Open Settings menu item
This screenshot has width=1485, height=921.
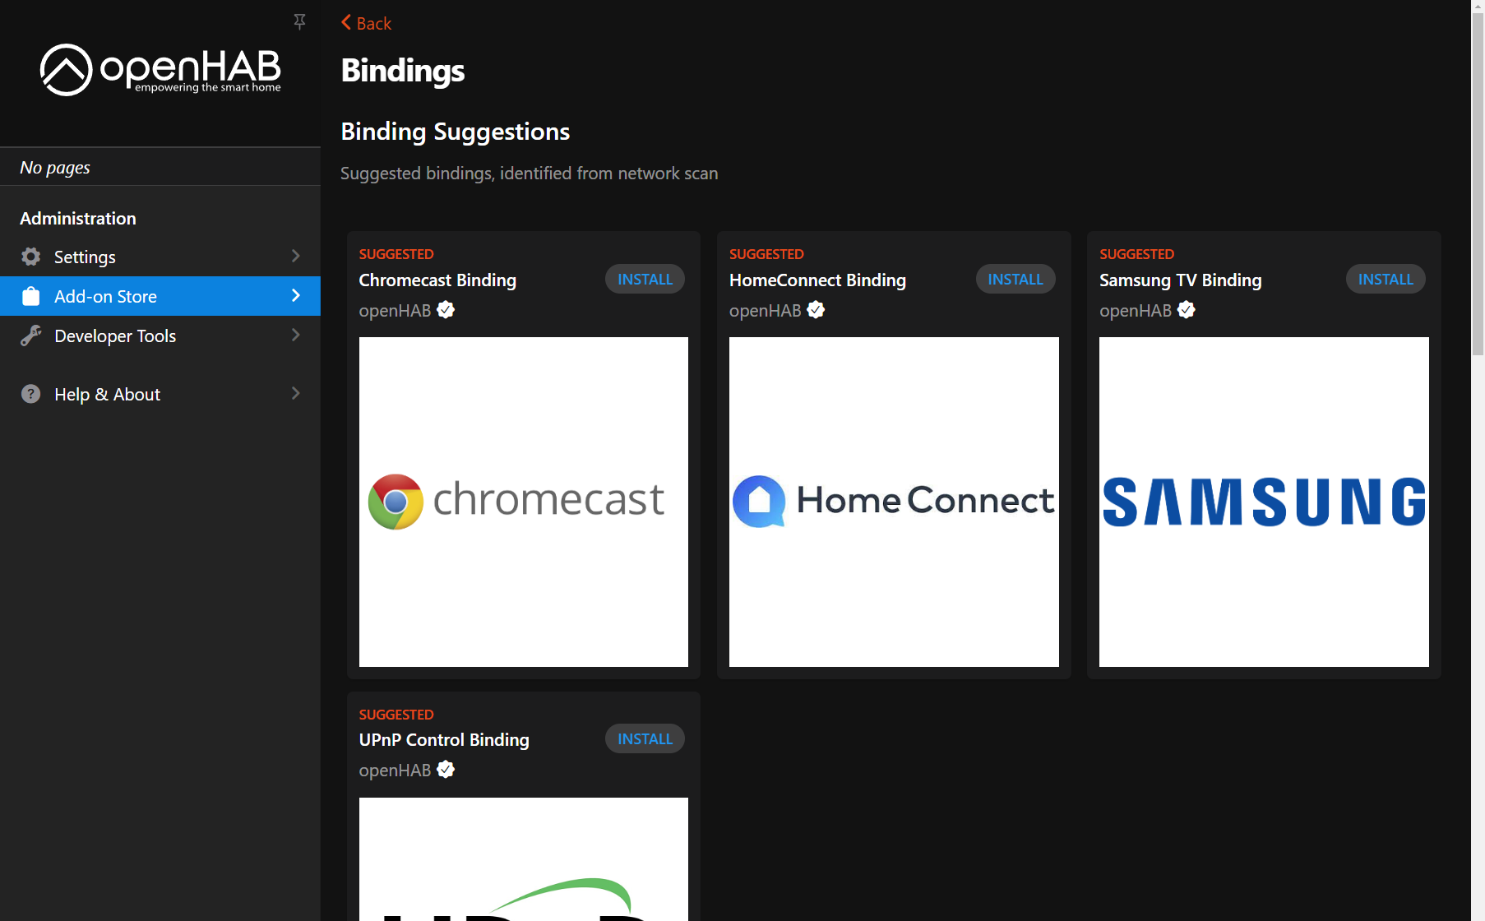click(x=160, y=257)
